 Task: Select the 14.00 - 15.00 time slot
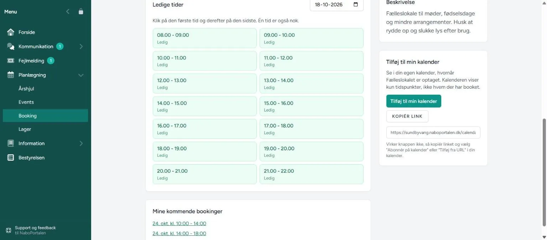pyautogui.click(x=205, y=106)
